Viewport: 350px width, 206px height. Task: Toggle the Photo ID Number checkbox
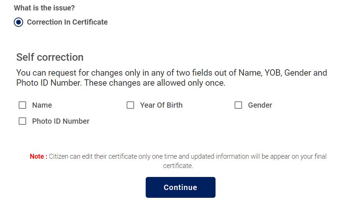pos(22,121)
